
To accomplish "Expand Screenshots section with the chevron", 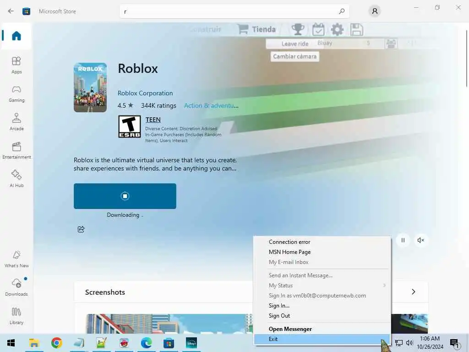I will 413,292.
